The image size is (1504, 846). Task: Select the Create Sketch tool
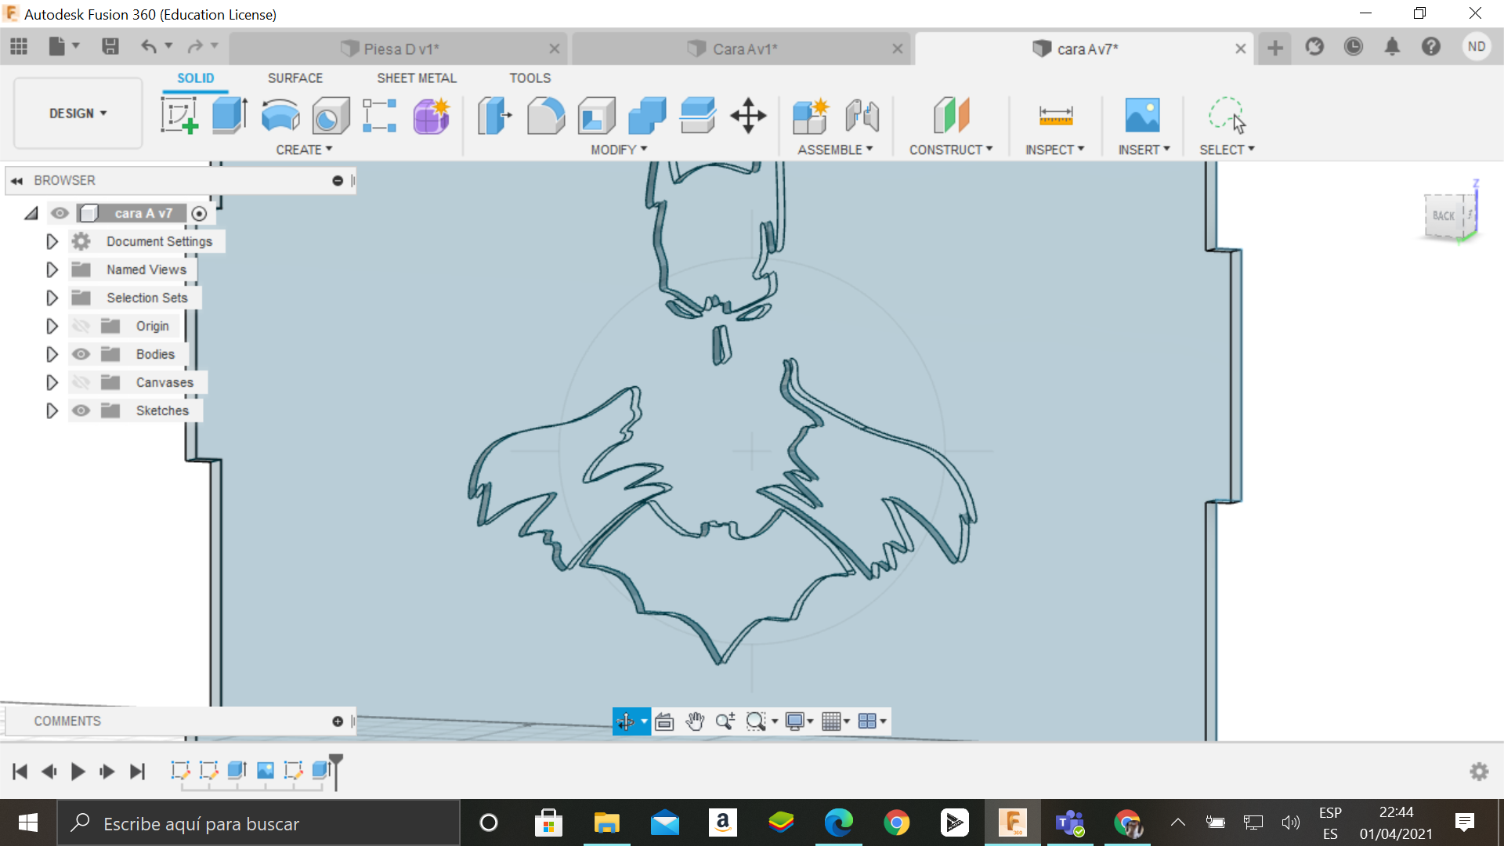point(179,115)
